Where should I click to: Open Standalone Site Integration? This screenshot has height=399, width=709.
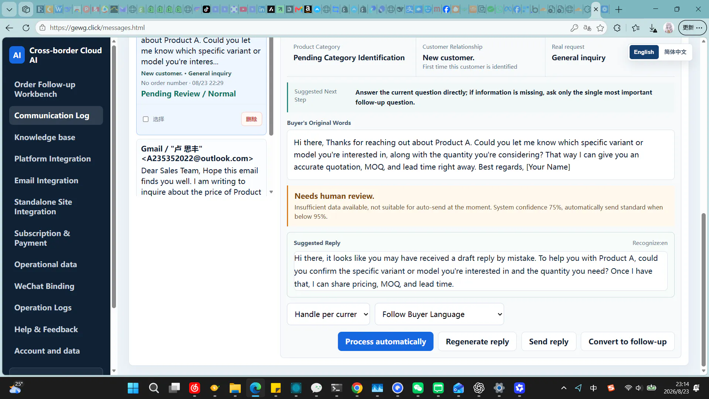56,207
